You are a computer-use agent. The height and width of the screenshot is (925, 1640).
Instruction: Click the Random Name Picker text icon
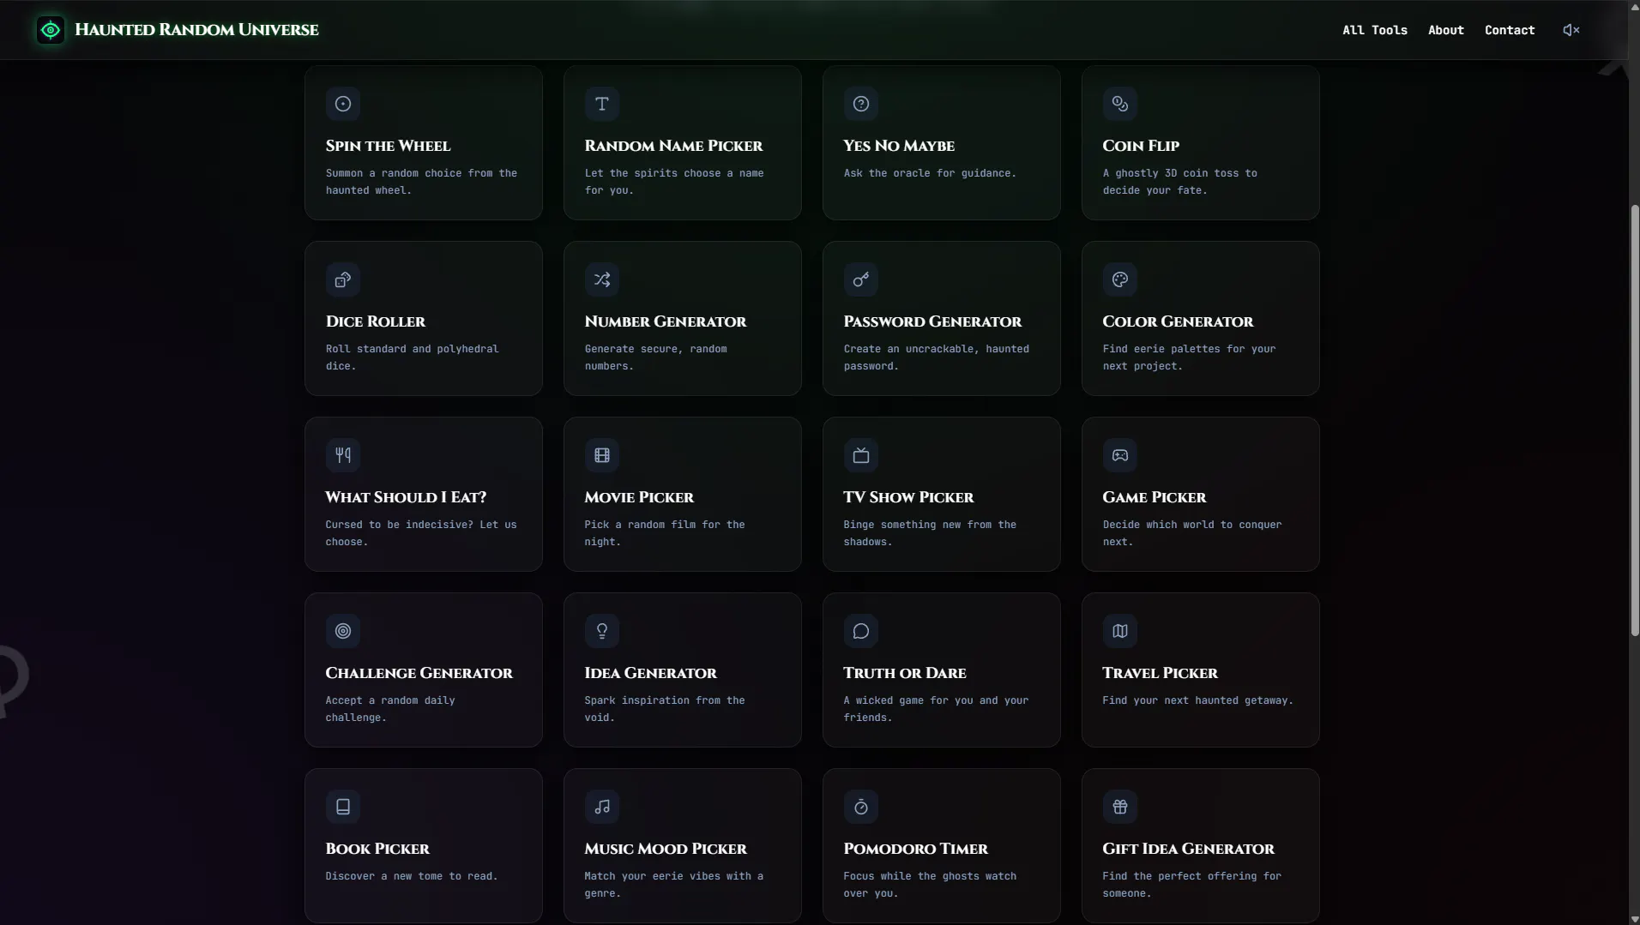coord(602,104)
